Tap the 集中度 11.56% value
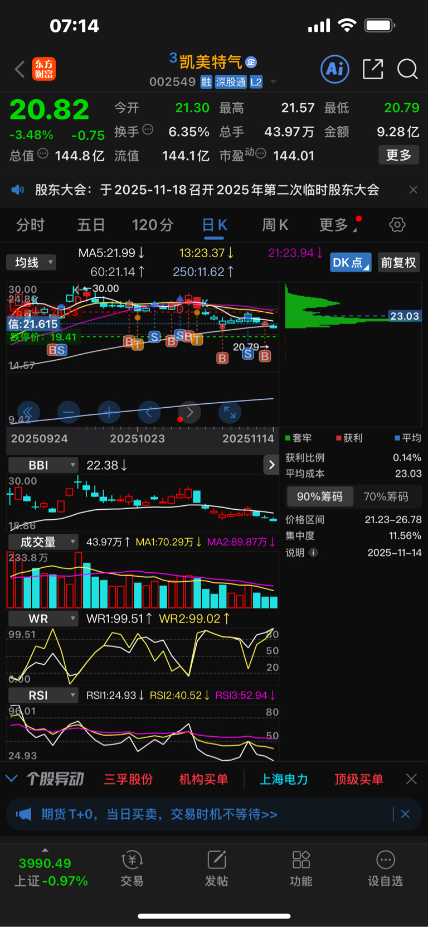 [405, 536]
